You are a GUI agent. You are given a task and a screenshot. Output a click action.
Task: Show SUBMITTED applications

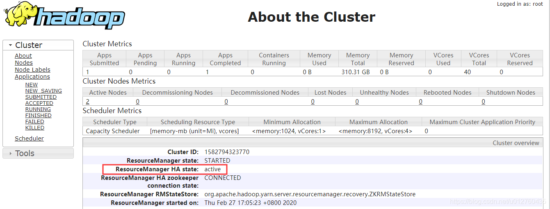point(41,97)
